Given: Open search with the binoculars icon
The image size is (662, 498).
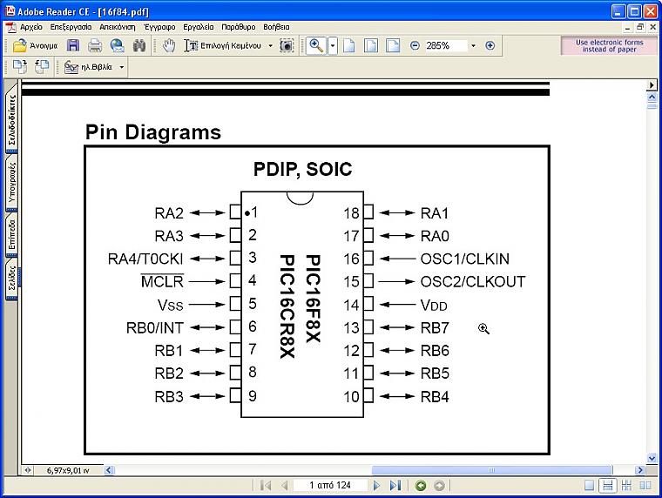Looking at the screenshot, I should point(138,45).
